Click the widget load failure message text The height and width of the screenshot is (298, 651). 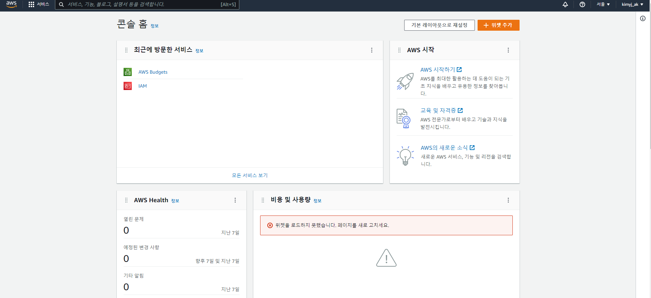click(x=332, y=225)
